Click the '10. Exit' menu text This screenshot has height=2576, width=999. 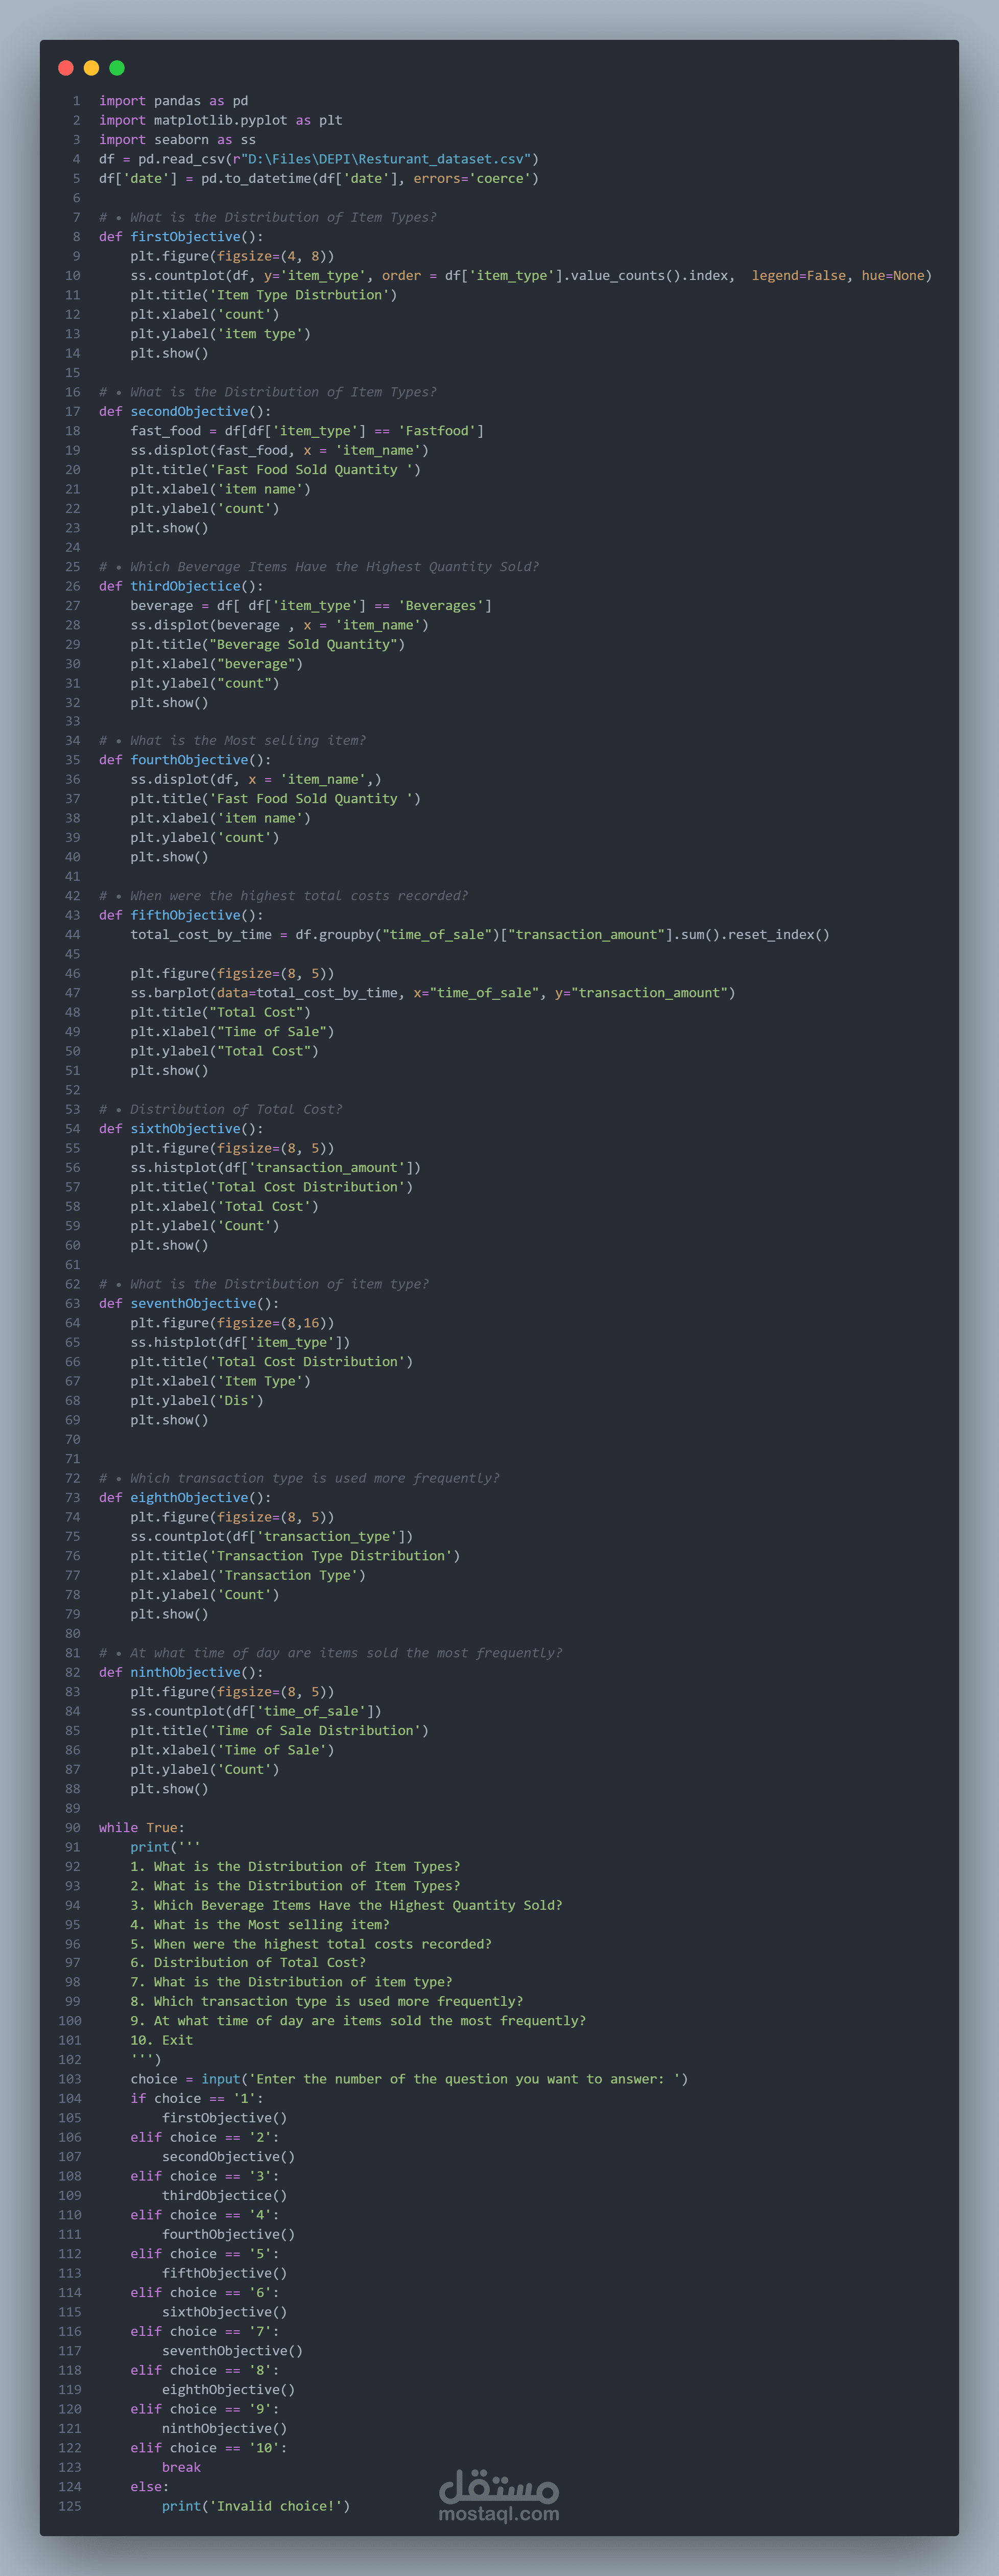161,2040
